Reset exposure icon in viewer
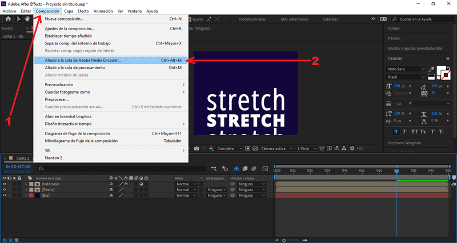457x243 pixels. [x=352, y=148]
